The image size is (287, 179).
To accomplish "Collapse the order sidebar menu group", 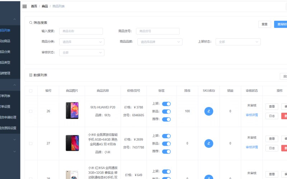I will 15,85.
